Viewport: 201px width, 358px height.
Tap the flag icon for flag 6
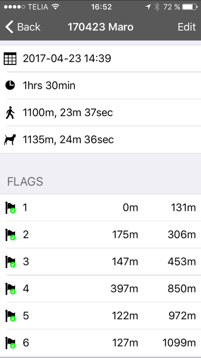click(10, 343)
